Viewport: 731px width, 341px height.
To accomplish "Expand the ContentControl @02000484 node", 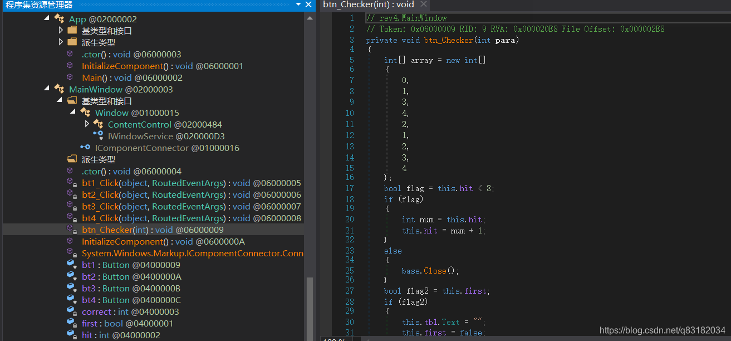I will tap(87, 124).
